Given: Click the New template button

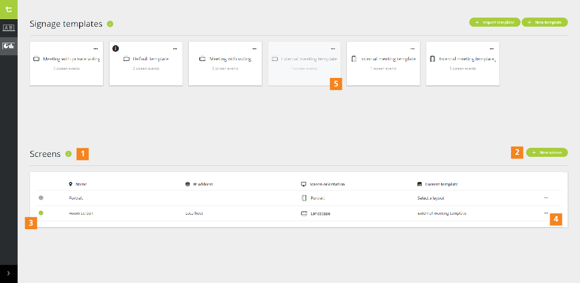Looking at the screenshot, I should (545, 22).
